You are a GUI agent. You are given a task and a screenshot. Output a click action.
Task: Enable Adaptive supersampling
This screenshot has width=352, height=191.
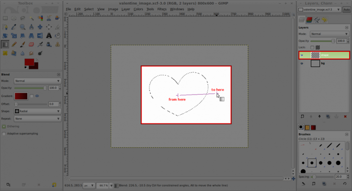point(4,134)
